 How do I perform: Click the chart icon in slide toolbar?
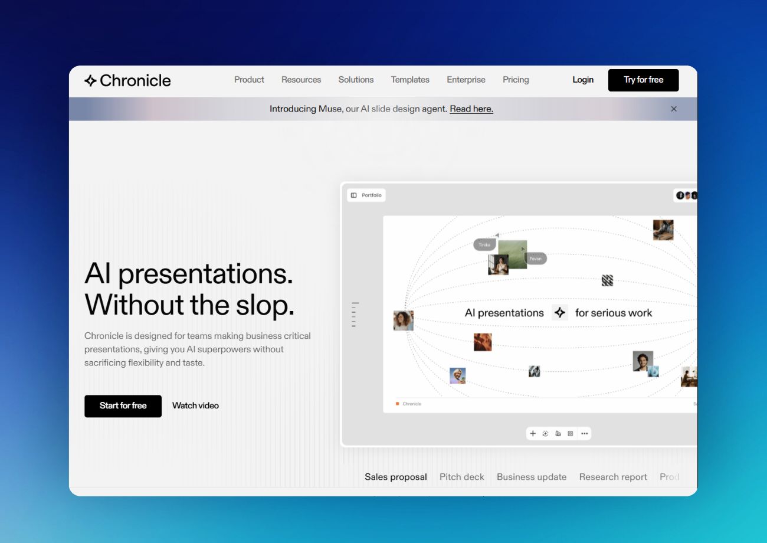point(558,433)
